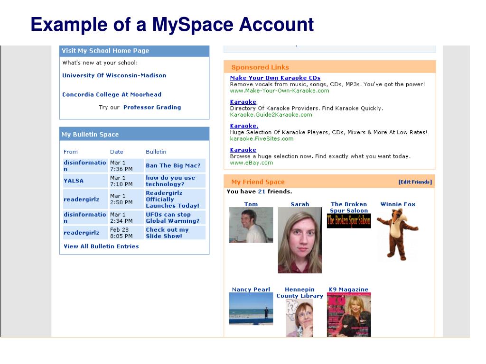Open Make Your Own Karaoke CDs ad

pos(275,78)
